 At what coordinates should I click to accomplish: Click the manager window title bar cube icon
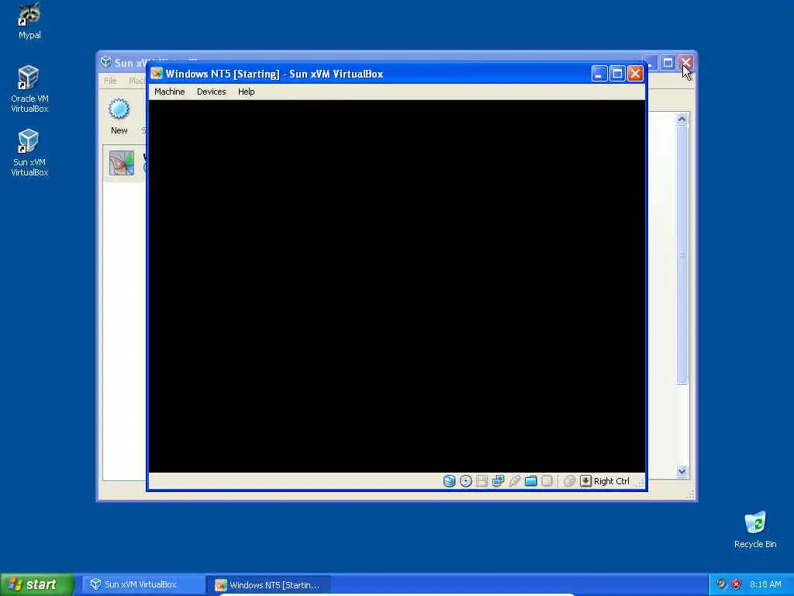pos(105,62)
